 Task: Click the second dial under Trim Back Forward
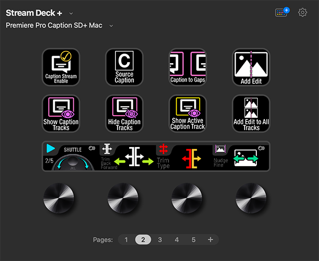coord(123,198)
